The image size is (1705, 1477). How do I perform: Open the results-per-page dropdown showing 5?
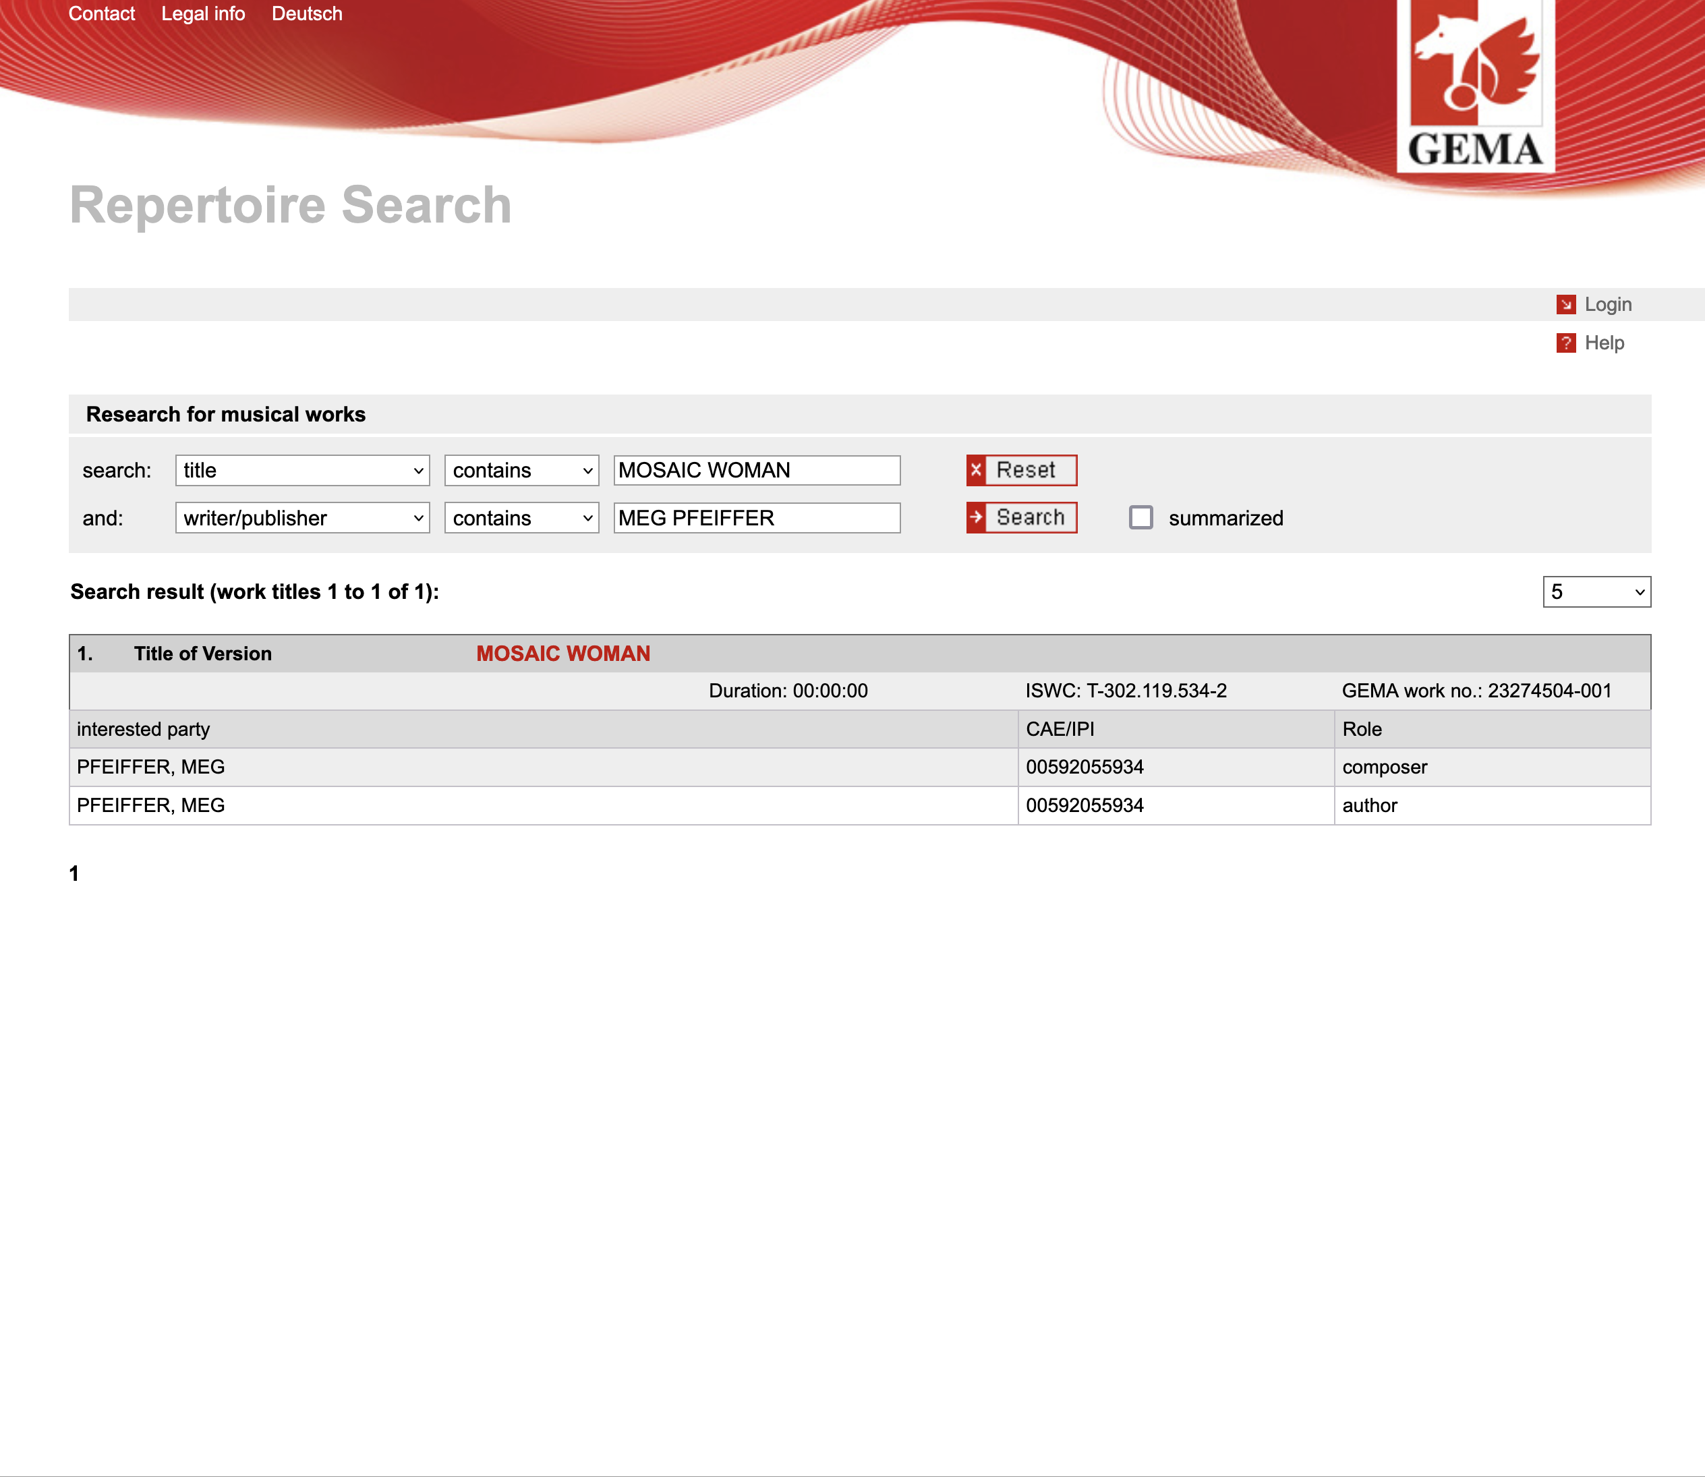tap(1595, 591)
